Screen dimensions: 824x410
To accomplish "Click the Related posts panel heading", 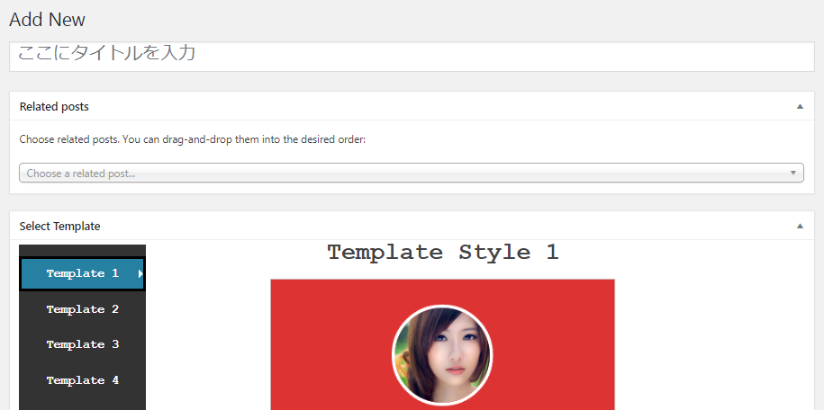I will (54, 107).
